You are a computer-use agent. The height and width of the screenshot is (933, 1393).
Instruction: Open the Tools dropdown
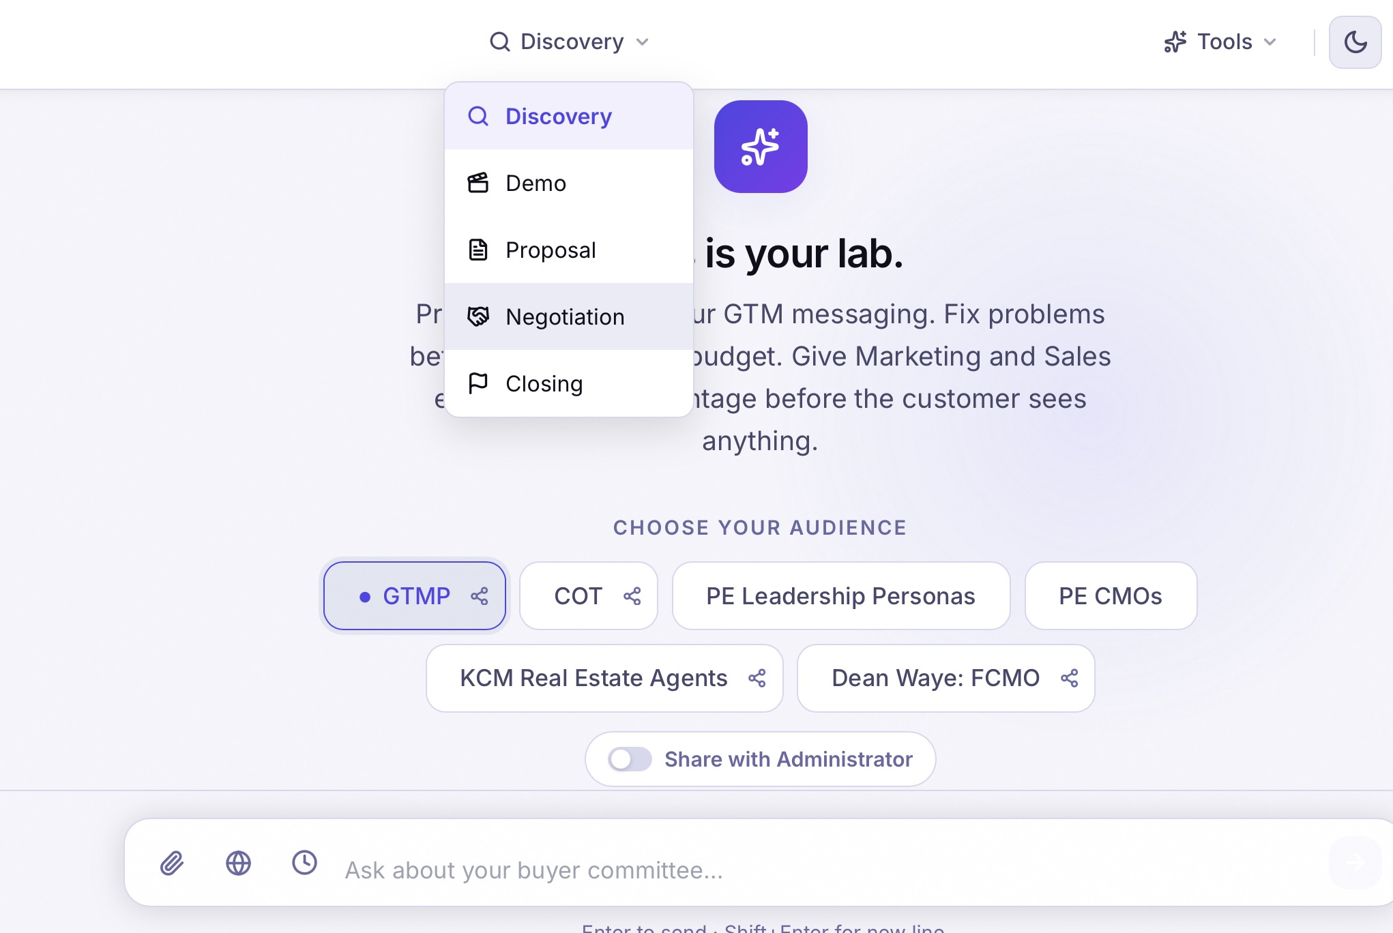tap(1220, 42)
